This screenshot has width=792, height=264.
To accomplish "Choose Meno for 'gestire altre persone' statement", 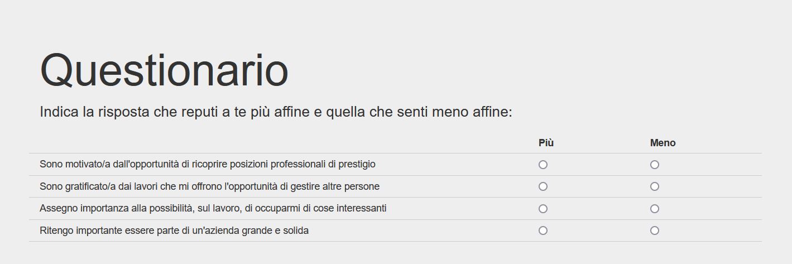I will tap(655, 186).
